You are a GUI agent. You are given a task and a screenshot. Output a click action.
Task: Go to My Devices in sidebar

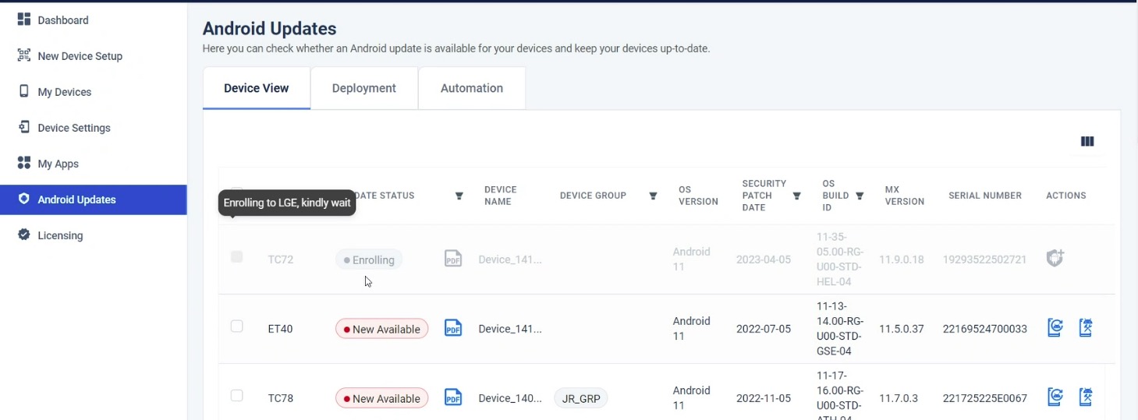click(x=65, y=92)
